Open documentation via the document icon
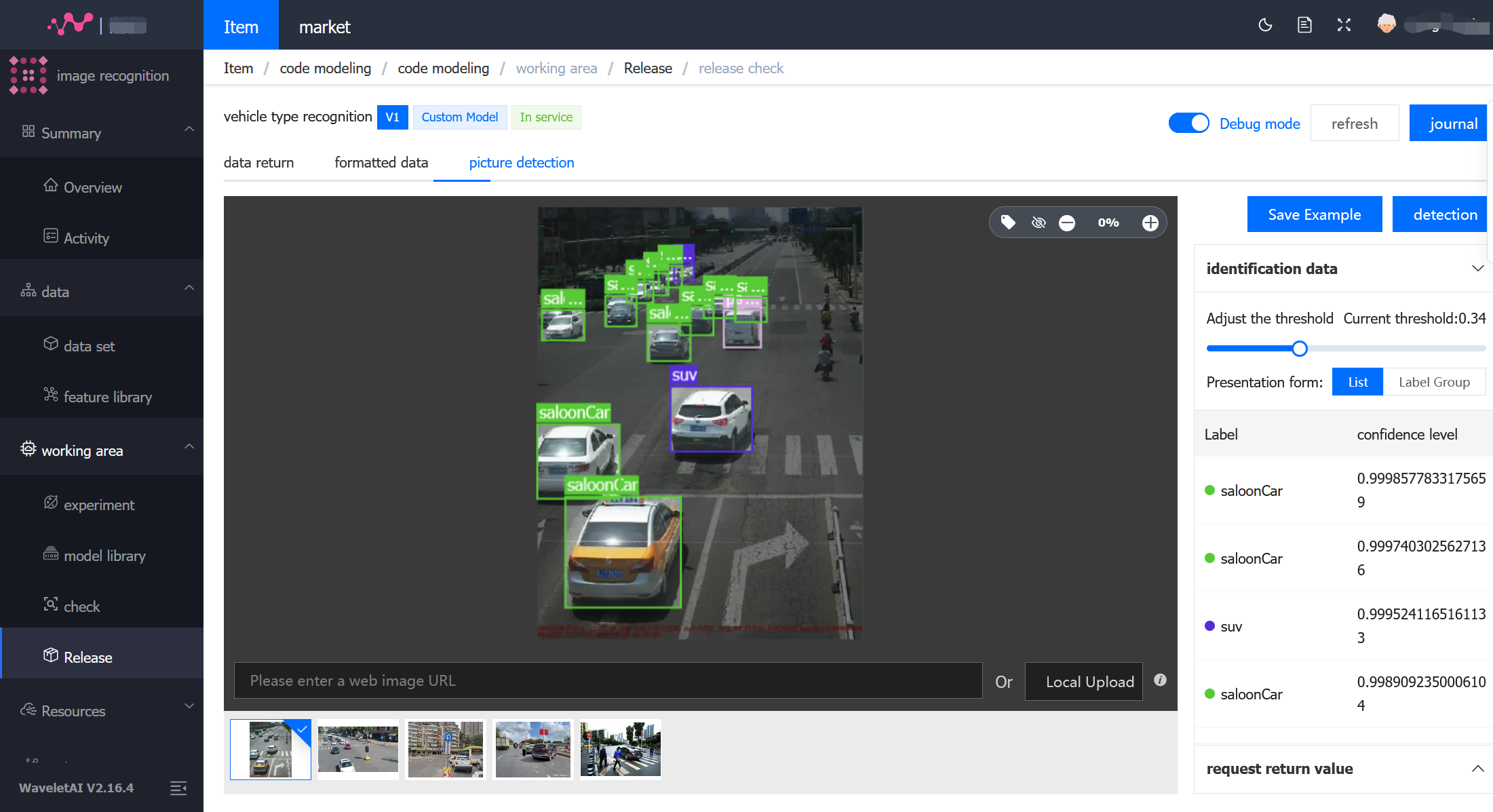The width and height of the screenshot is (1493, 812). 1304,24
